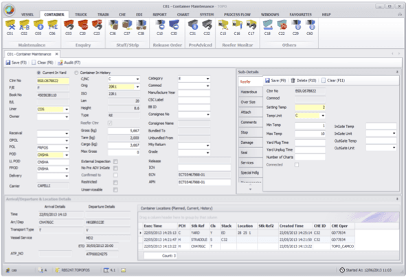406x277 pixels.
Task: Open the REPORT ribbon tab
Action: coord(159,14)
